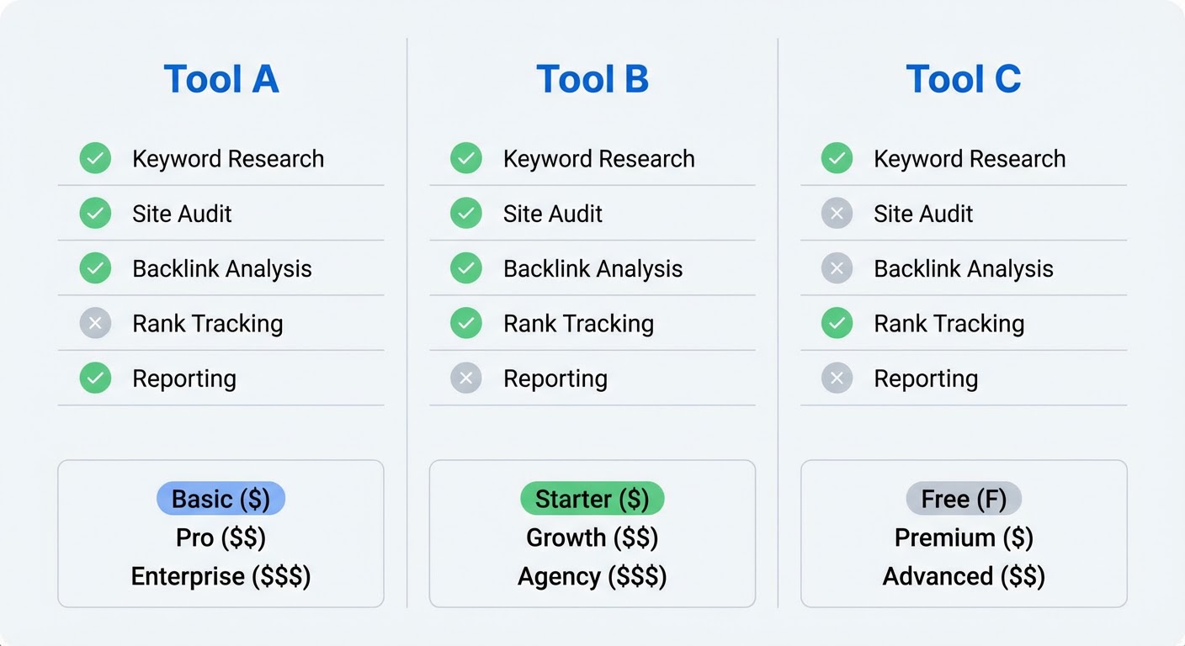Viewport: 1185px width, 646px height.
Task: Select the Tool A heading
Action: point(221,79)
